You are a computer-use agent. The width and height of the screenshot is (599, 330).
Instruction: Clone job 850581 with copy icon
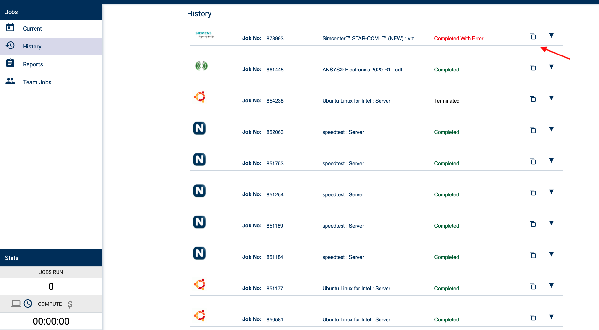(533, 318)
